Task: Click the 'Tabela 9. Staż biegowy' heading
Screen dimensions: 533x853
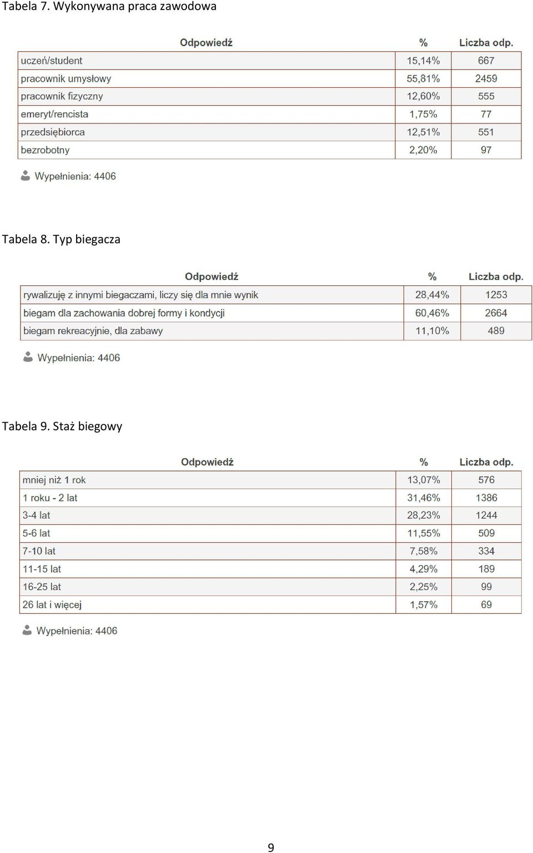Action: [x=62, y=426]
